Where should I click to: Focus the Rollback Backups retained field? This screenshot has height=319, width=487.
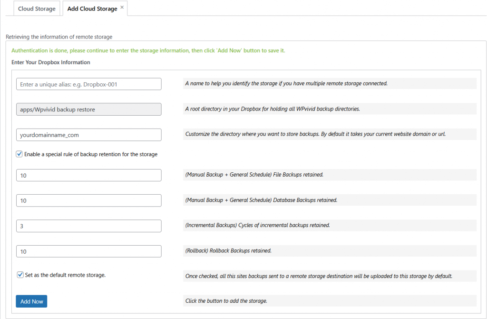pyautogui.click(x=88, y=251)
